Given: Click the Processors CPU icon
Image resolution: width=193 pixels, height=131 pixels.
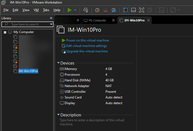Looking at the screenshot, I should tap(62, 75).
